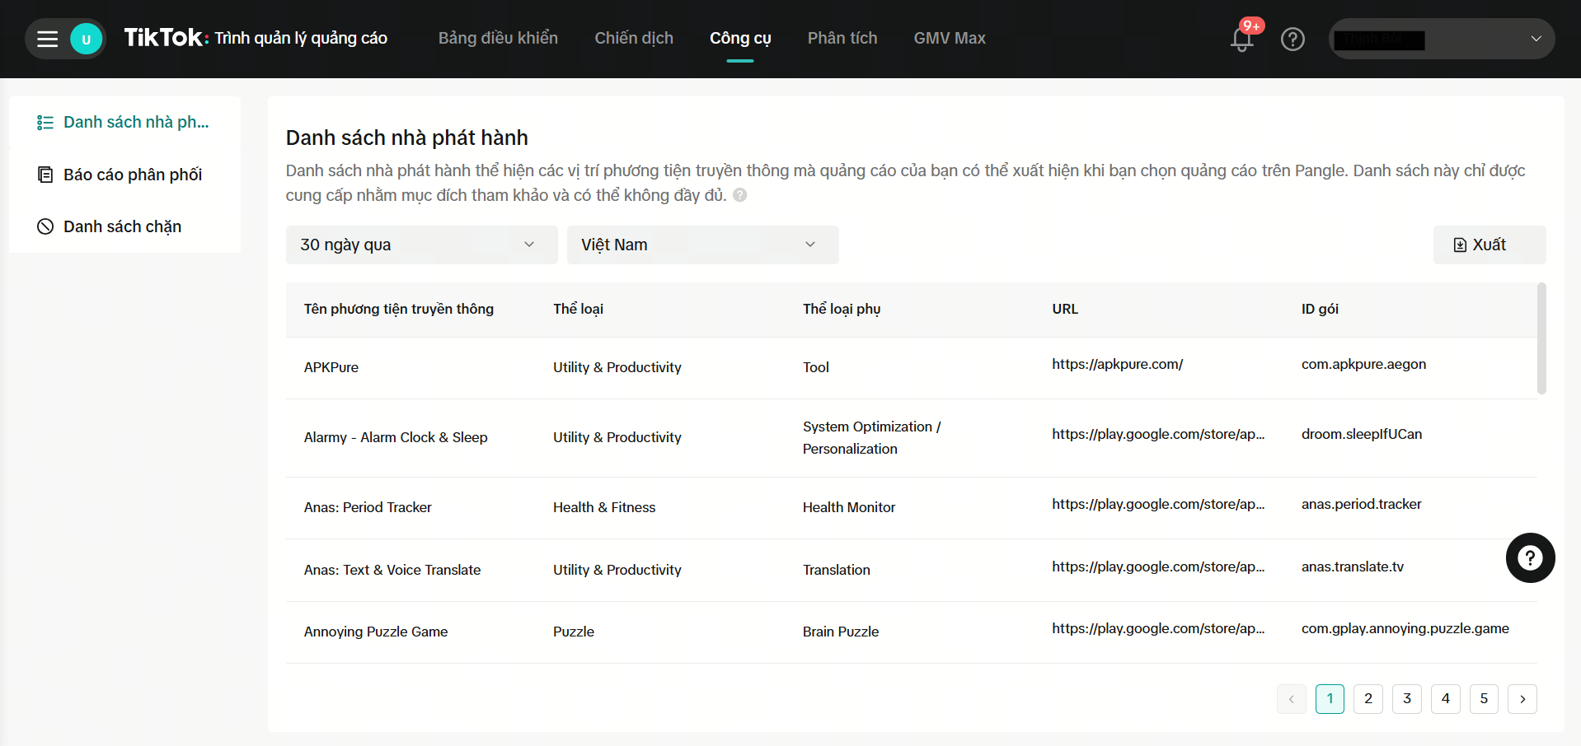Image resolution: width=1581 pixels, height=746 pixels.
Task: Click droom.sleepIfUCan package ID
Action: 1362,434
